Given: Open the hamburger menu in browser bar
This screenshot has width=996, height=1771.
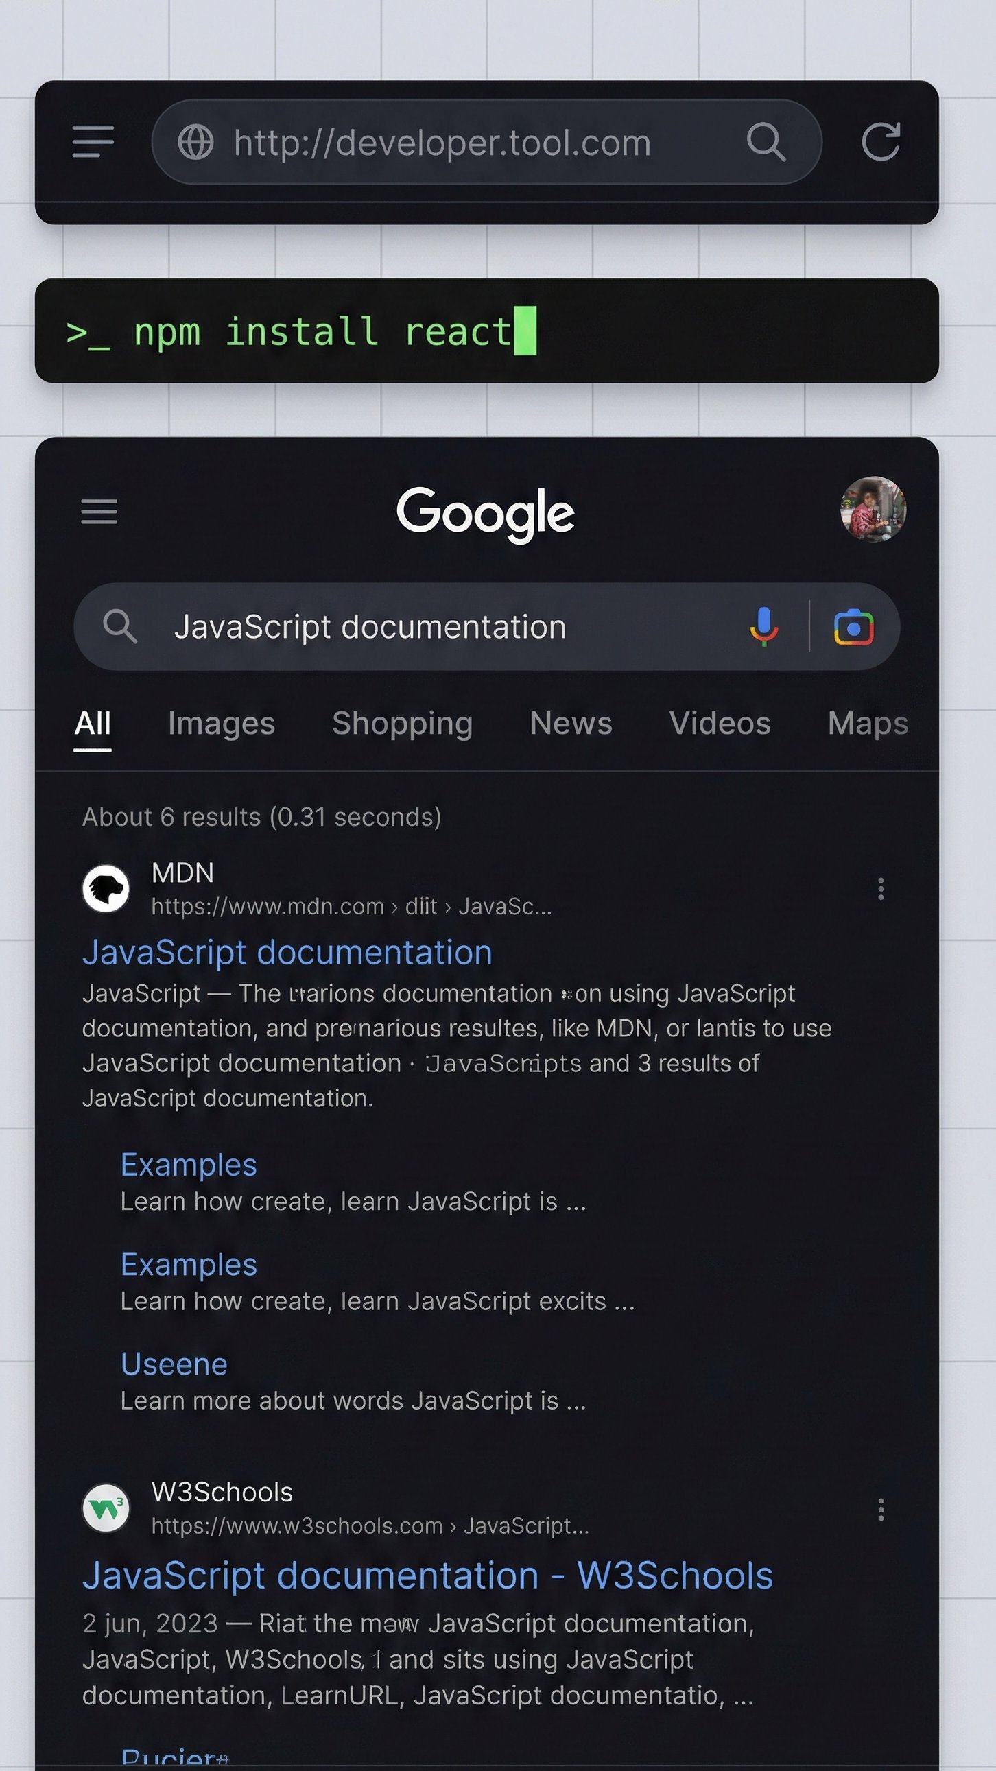Looking at the screenshot, I should point(93,141).
